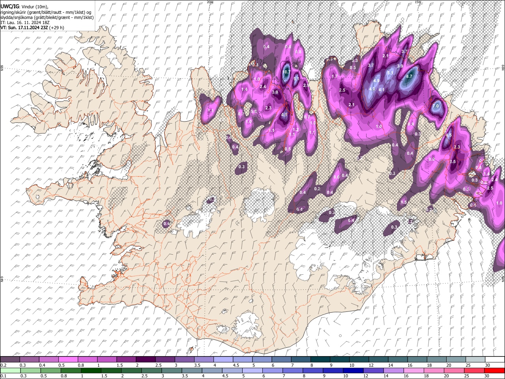Viewport: 505px width, 379px height.
Task: Click the '0.4' label in upper legend
Action: pyautogui.click(x=42, y=365)
